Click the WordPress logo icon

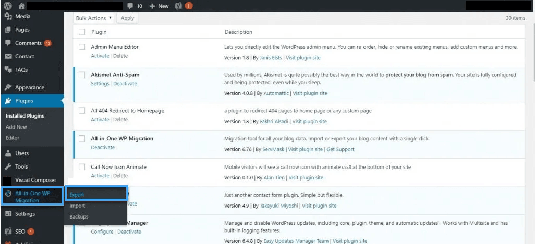click(7, 6)
